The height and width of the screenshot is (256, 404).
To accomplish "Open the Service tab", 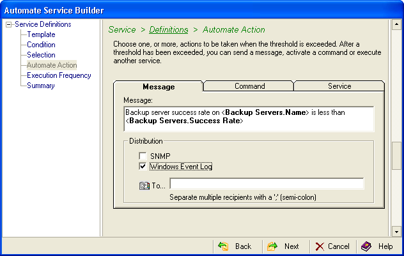I will click(x=339, y=86).
